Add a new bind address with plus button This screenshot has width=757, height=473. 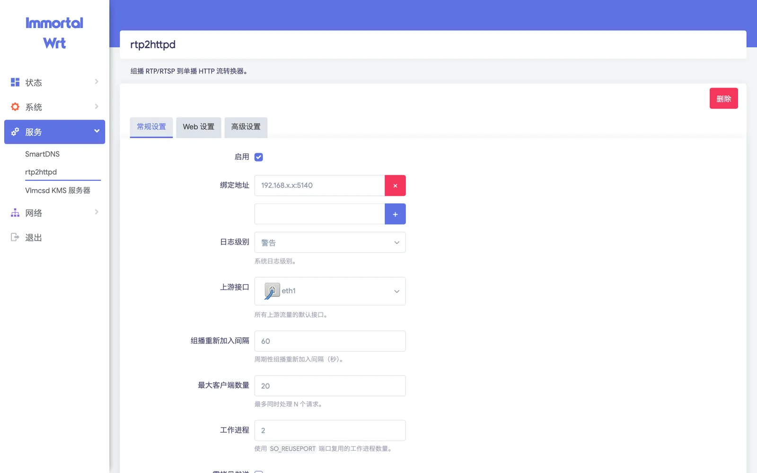(395, 214)
